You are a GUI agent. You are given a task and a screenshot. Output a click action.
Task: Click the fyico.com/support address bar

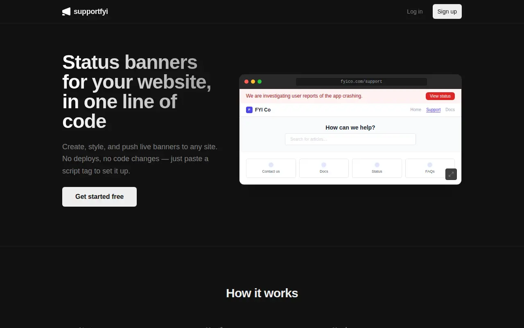point(361,82)
